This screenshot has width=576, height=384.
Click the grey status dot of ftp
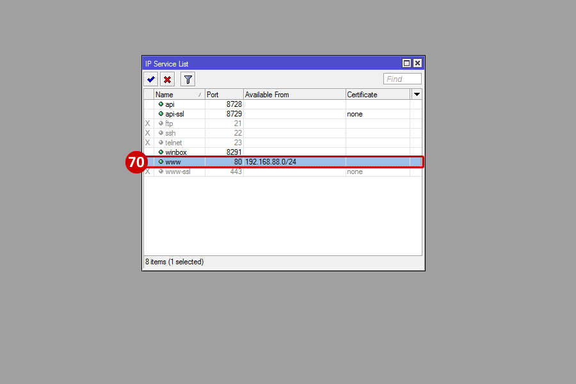click(x=161, y=124)
